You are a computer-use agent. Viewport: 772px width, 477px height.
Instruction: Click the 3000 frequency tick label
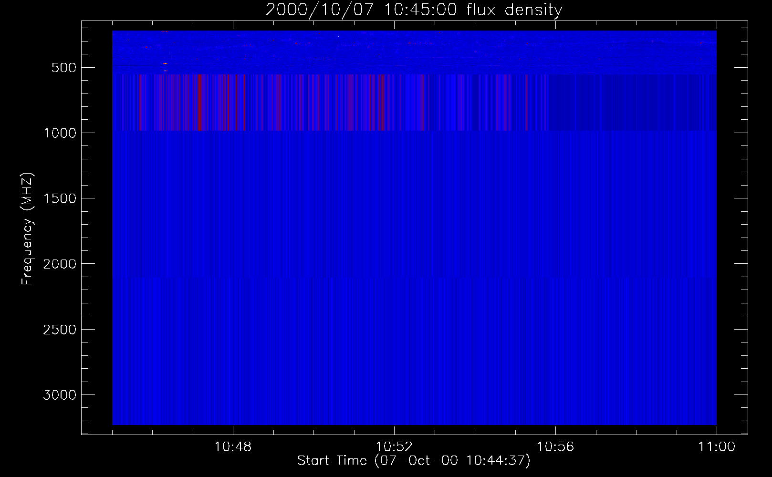(59, 395)
